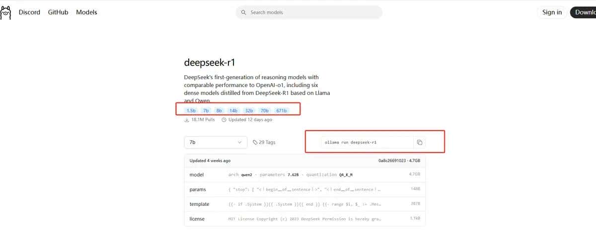596x242 pixels.
Task: Select the 7b size tag
Action: coord(206,110)
